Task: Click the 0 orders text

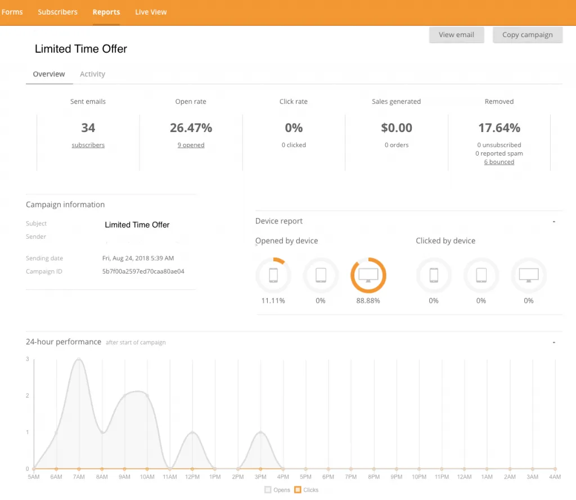Action: 397,145
